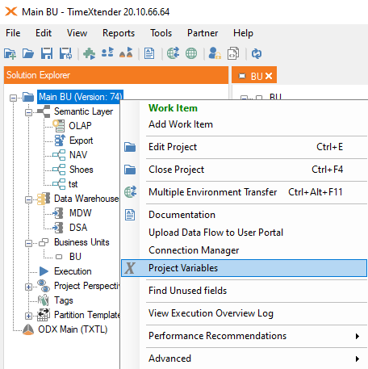Viewport: 368px width, 369px height.
Task: Click the green puzzle piece toolbar icon
Action: click(x=89, y=53)
